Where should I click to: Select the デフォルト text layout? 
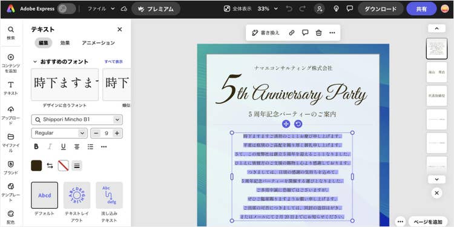45,195
